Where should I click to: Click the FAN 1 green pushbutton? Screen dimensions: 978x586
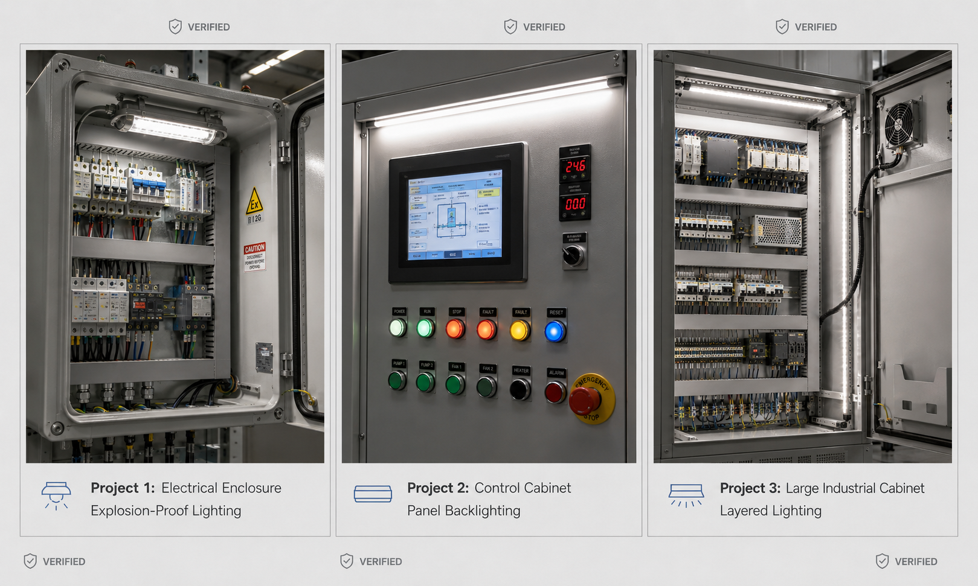(x=455, y=384)
